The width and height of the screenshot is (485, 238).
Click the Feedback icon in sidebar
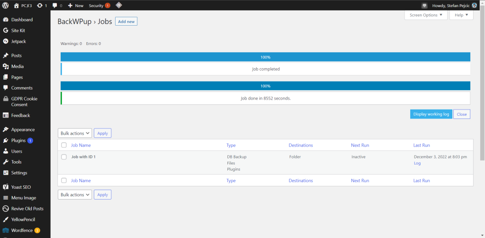pyautogui.click(x=6, y=115)
